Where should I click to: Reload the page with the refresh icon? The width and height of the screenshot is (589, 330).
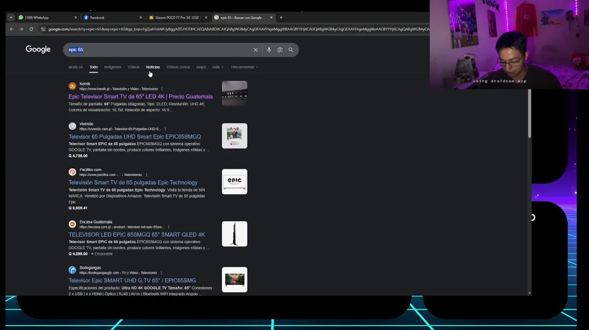(x=31, y=29)
